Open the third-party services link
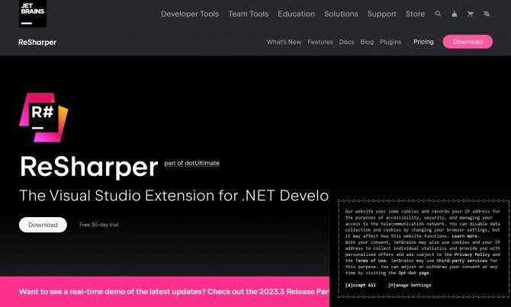The image size is (511, 307). [461, 261]
